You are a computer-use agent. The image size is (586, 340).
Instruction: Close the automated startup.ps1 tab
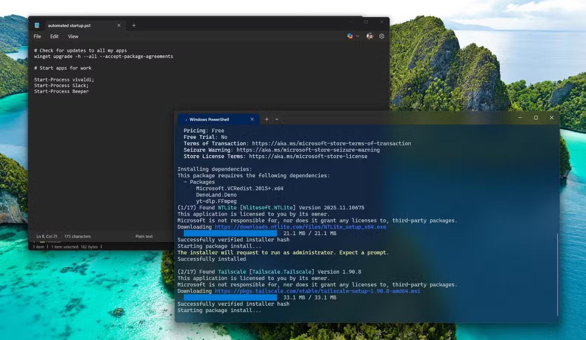(x=119, y=25)
